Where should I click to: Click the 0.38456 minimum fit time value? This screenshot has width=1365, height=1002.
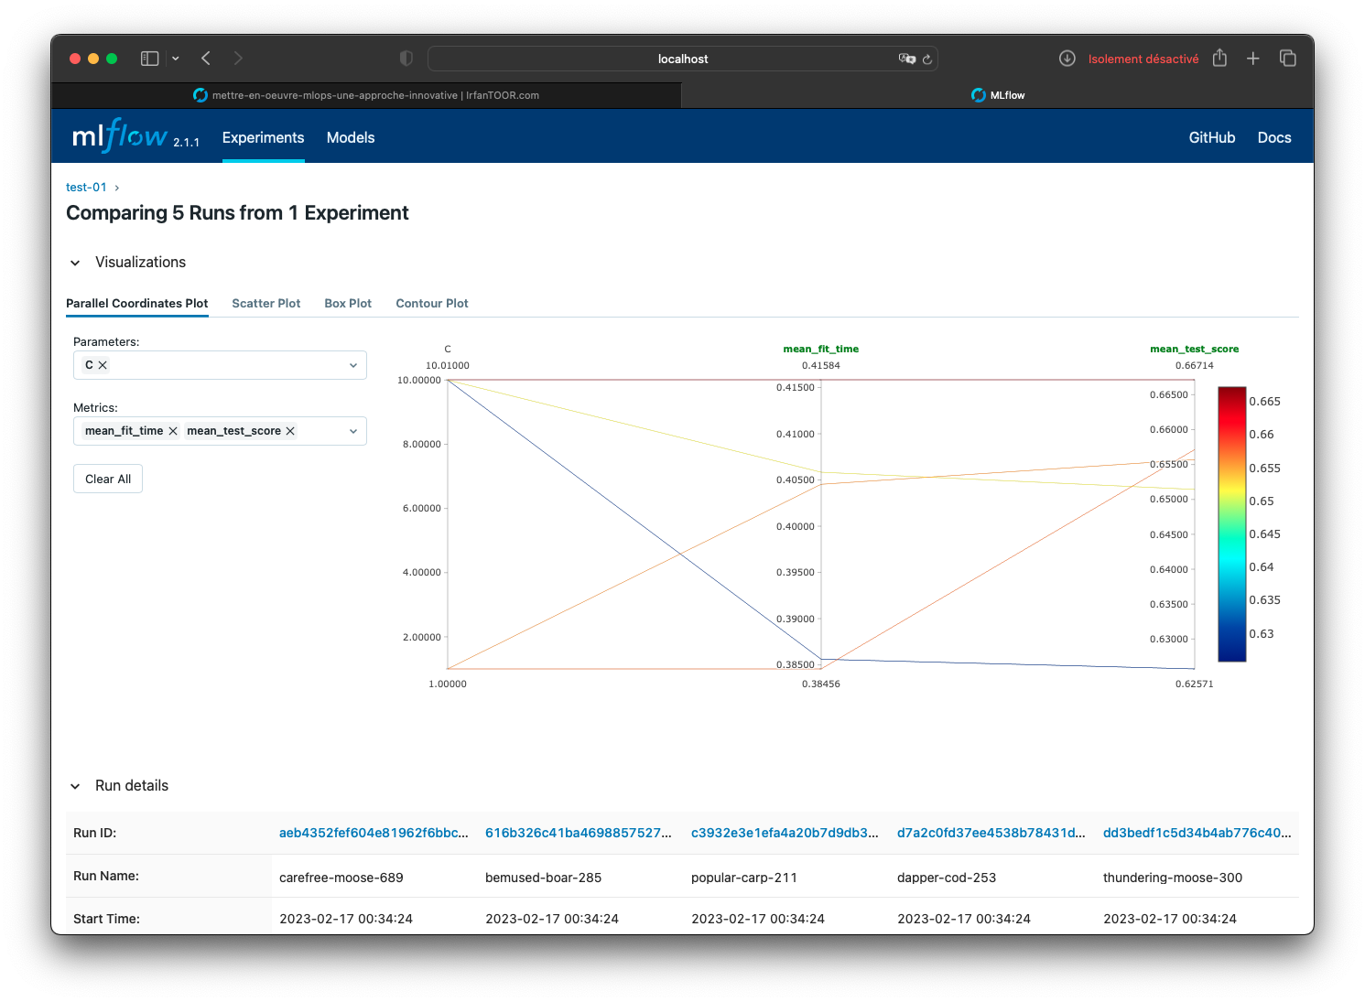point(821,684)
